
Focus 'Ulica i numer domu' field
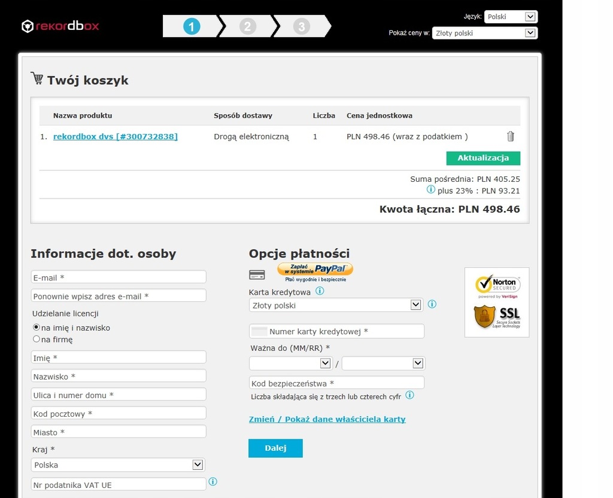(119, 395)
